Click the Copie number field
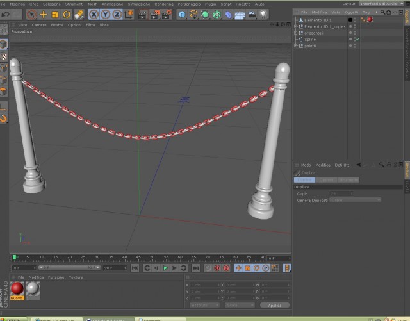The width and height of the screenshot is (410, 321). click(x=341, y=193)
